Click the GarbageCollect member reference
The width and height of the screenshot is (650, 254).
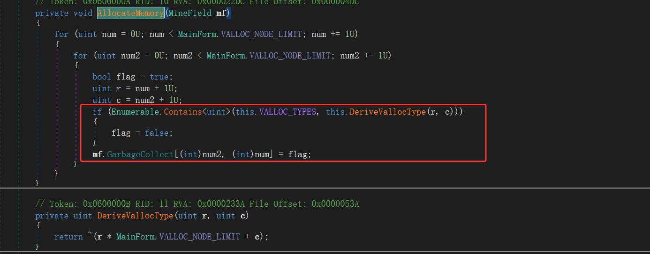(x=140, y=154)
